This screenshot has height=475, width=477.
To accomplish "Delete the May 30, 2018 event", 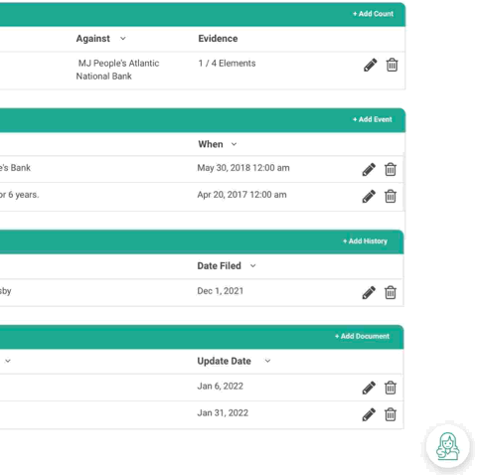I will [391, 169].
